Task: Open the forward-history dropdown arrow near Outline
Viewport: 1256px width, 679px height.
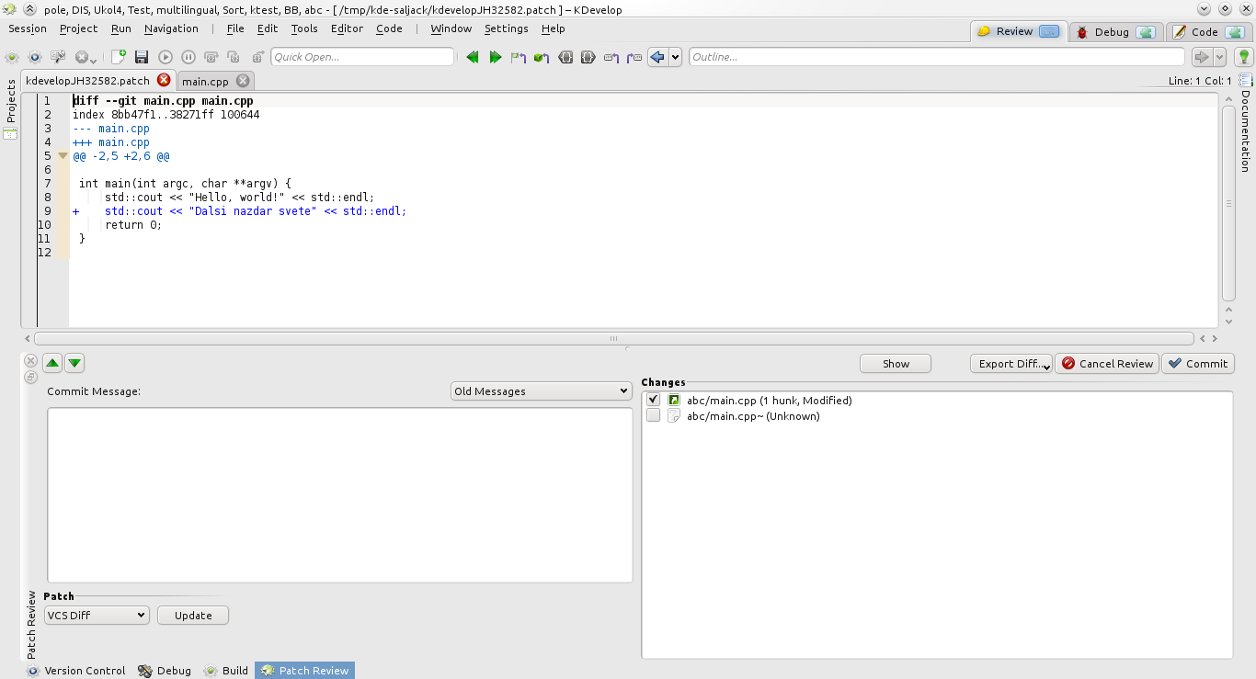Action: [1220, 57]
